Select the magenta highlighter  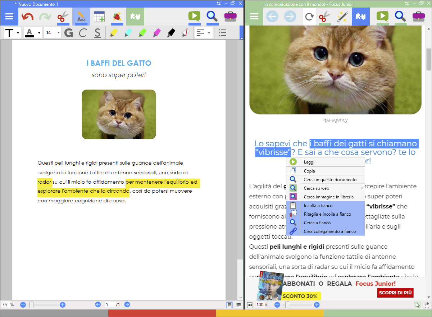157,33
